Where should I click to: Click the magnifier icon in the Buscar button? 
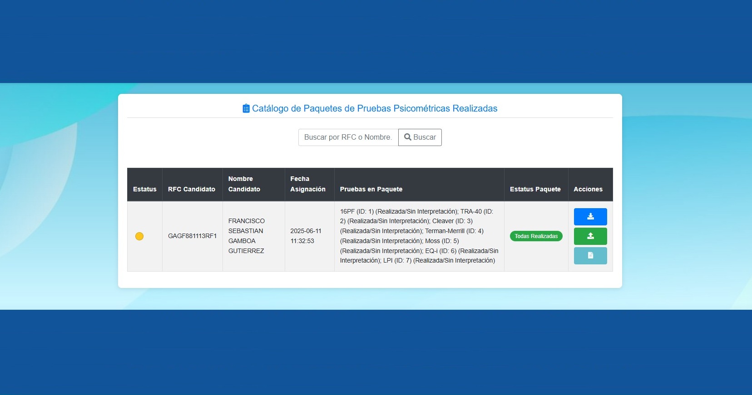pyautogui.click(x=407, y=137)
